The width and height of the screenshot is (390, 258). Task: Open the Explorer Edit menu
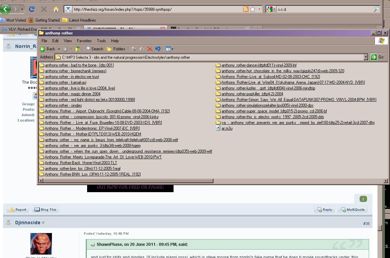55,41
